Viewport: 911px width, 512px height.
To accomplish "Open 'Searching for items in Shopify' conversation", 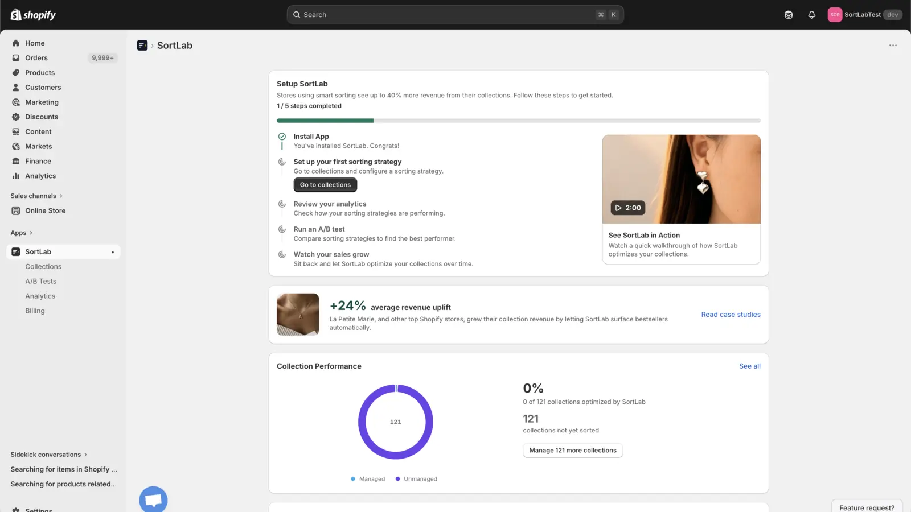I will (x=64, y=469).
